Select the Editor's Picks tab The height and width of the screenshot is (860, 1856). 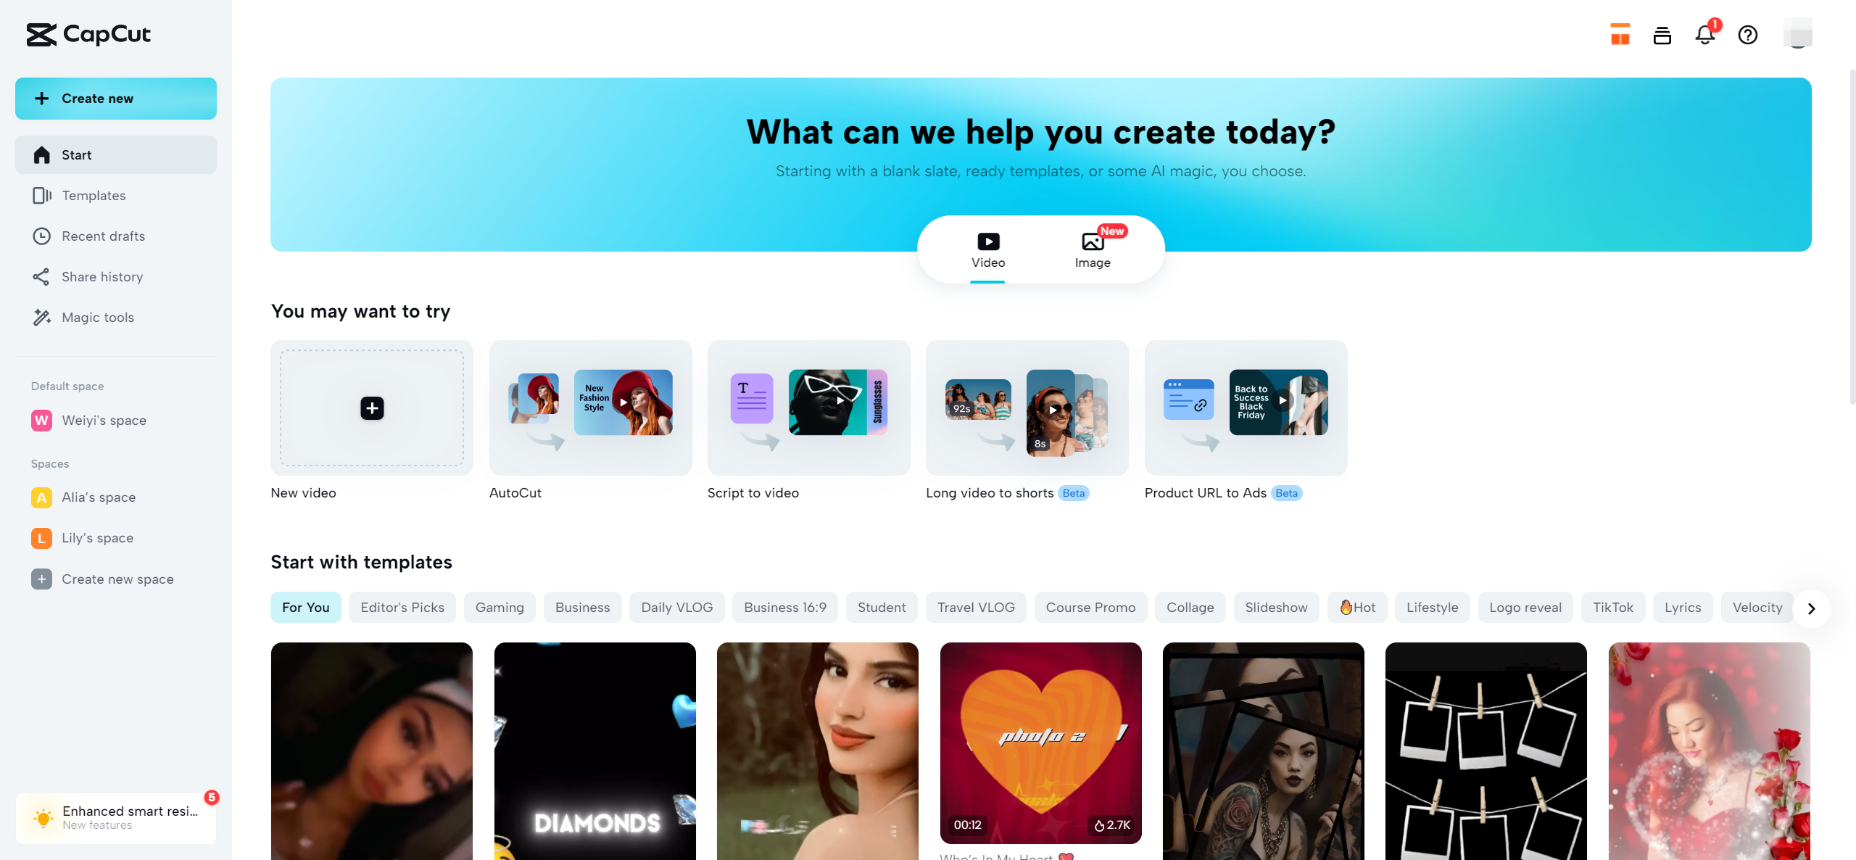pos(402,608)
